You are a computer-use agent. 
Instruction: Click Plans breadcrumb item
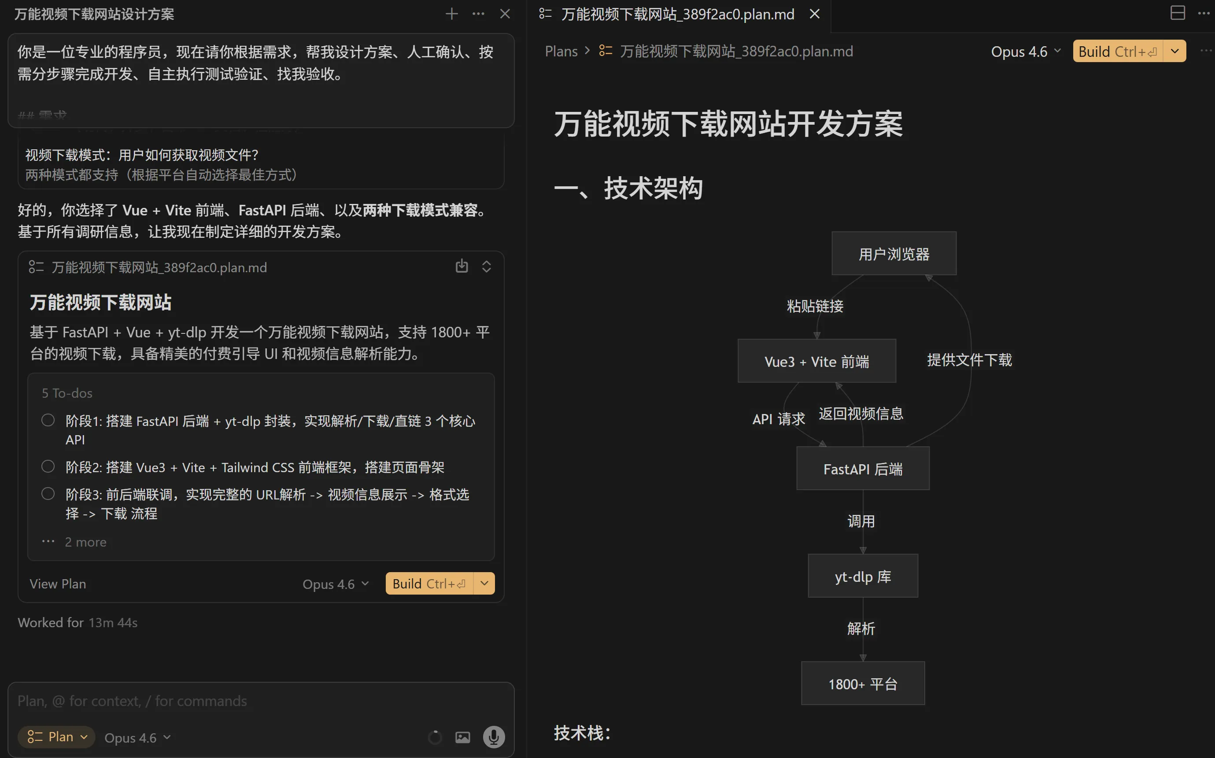pos(561,51)
